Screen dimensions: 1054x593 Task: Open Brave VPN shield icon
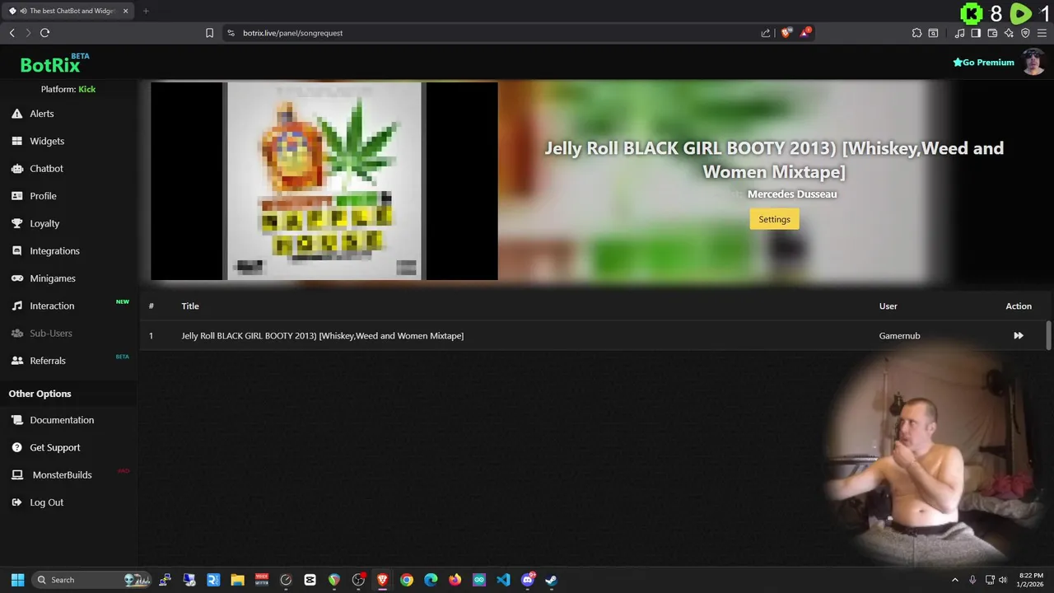click(x=1025, y=33)
